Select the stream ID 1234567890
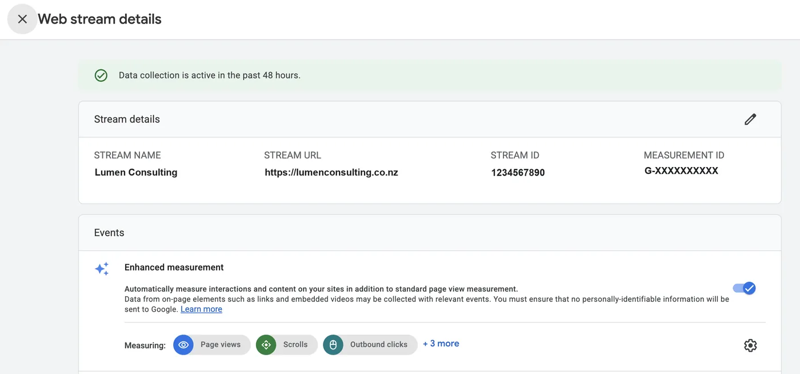The image size is (800, 374). (x=518, y=173)
